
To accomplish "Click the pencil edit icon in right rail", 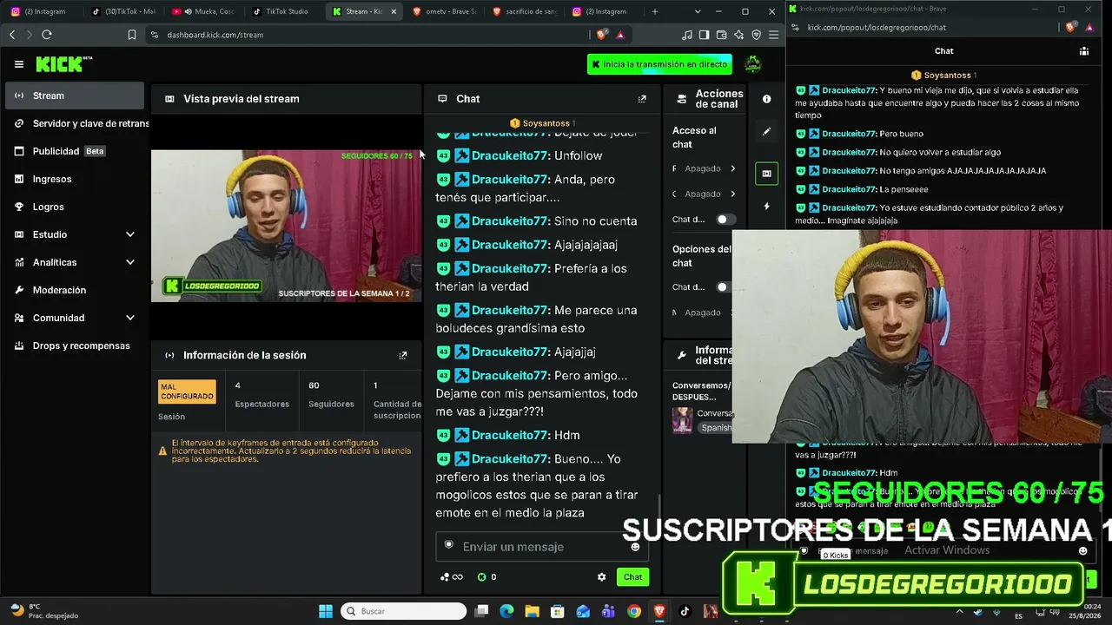I will (x=766, y=132).
